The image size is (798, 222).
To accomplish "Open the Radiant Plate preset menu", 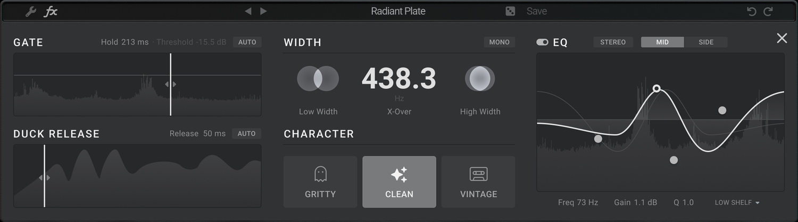I will pos(398,11).
